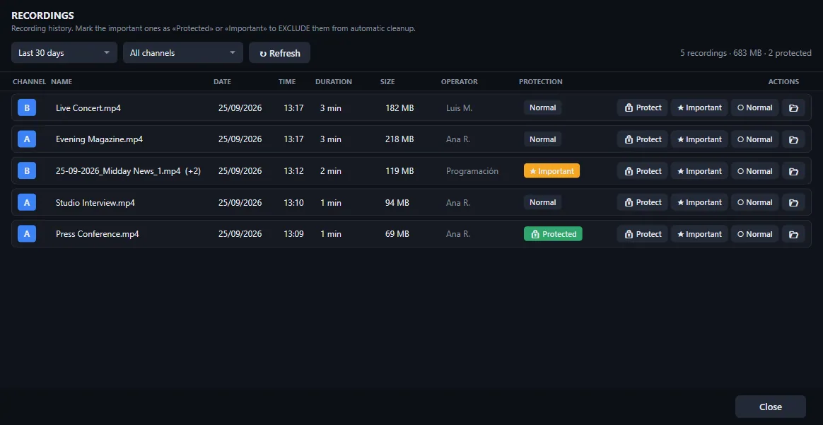The height and width of the screenshot is (425, 823).
Task: Click operator Programación cell
Action: click(472, 171)
